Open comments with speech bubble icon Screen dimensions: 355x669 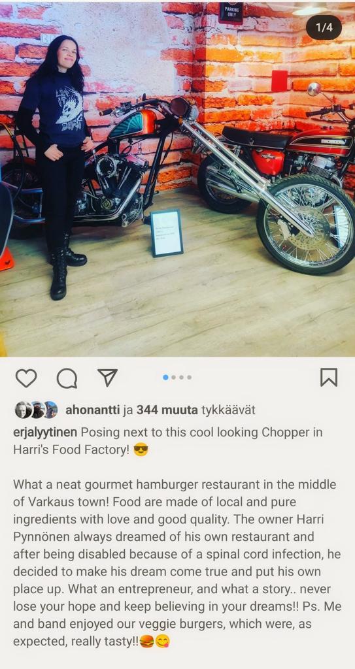point(67,378)
